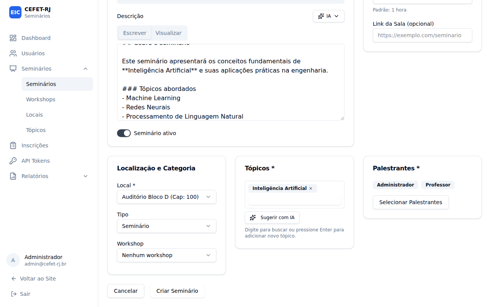Click the Link da Sala input field

(422, 35)
